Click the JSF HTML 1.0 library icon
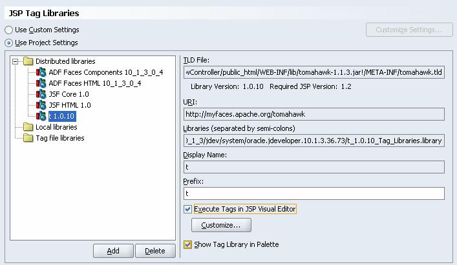 (42, 105)
